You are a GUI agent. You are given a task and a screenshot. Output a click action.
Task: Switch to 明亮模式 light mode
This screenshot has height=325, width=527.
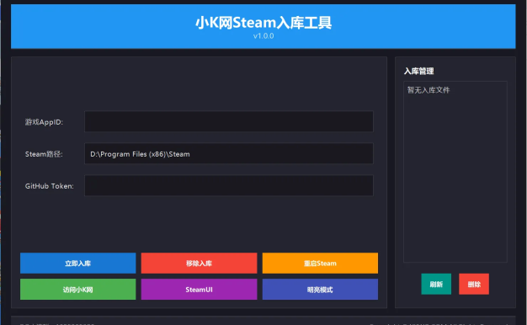pyautogui.click(x=320, y=290)
